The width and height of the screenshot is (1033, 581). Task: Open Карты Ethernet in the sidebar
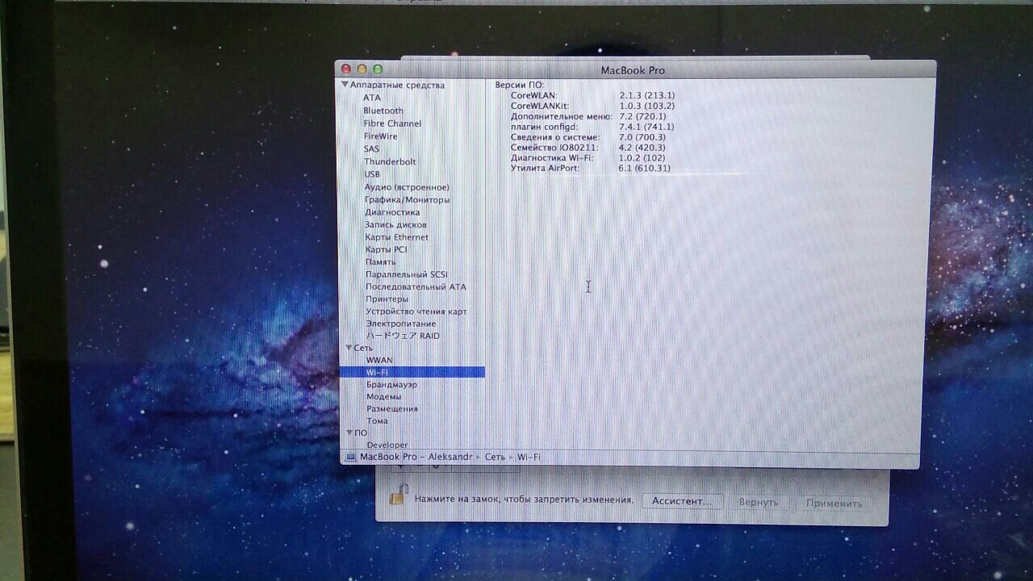[397, 237]
